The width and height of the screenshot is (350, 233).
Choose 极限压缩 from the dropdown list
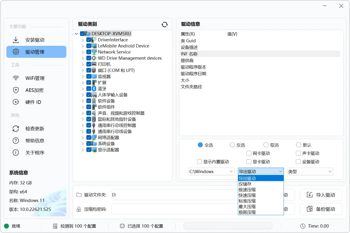tap(261, 212)
